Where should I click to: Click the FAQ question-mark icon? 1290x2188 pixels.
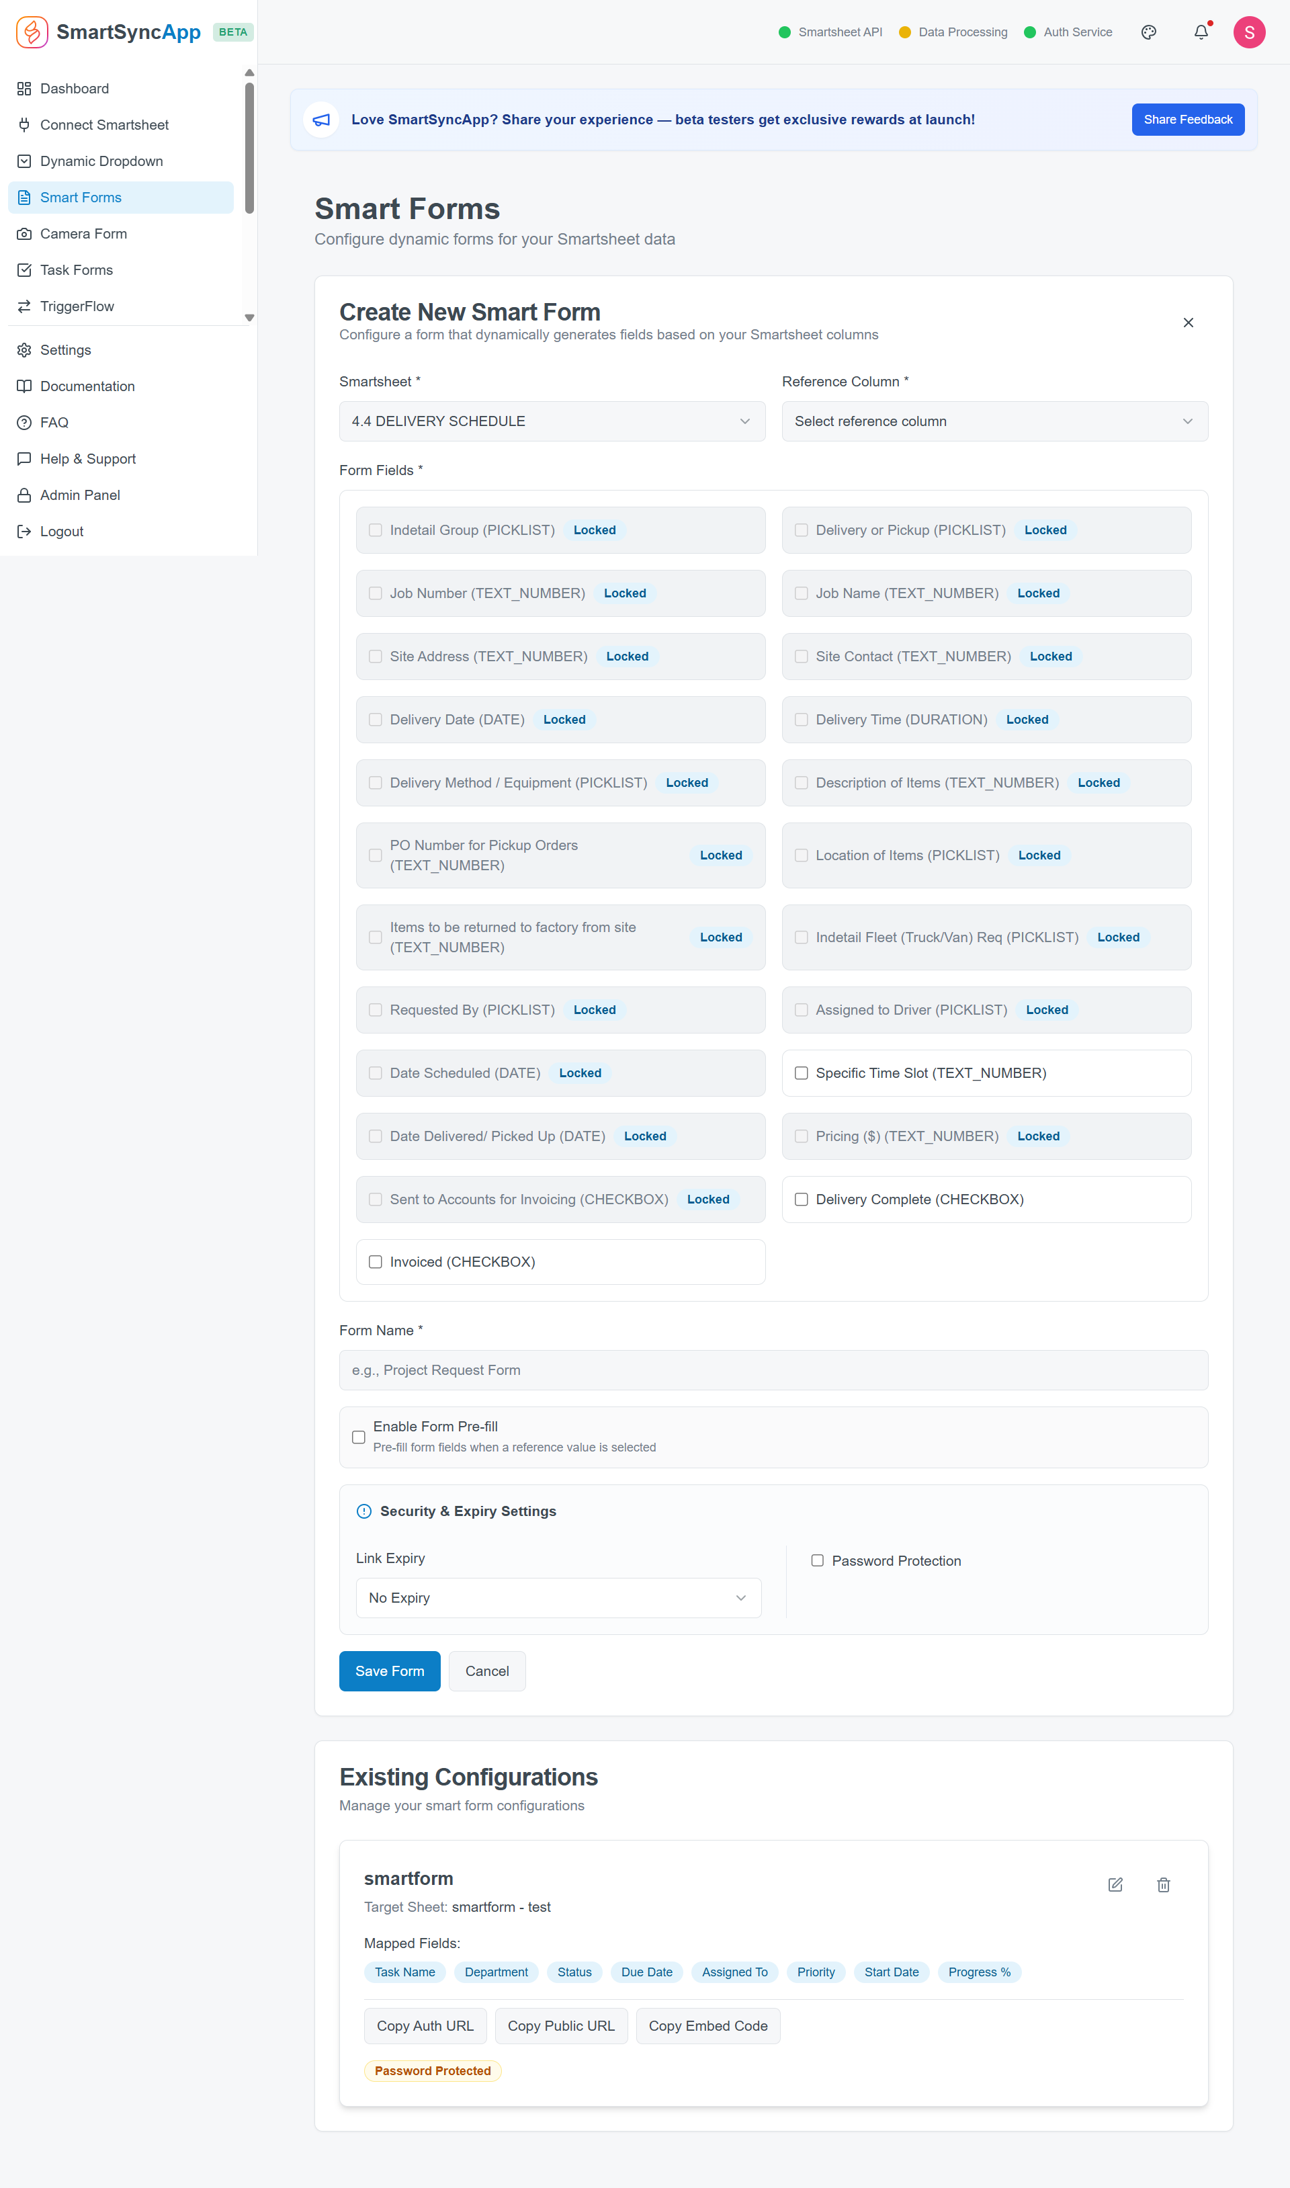[24, 423]
